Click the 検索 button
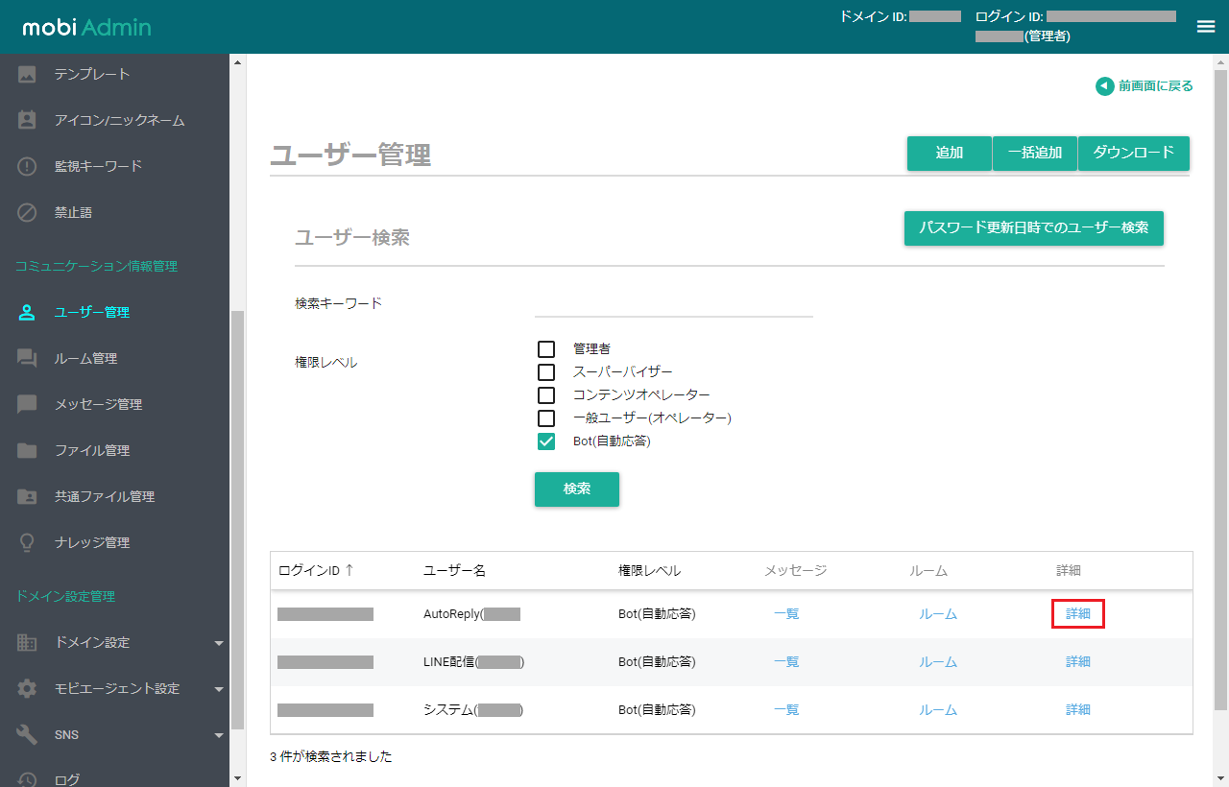Viewport: 1229px width, 787px height. pos(577,489)
